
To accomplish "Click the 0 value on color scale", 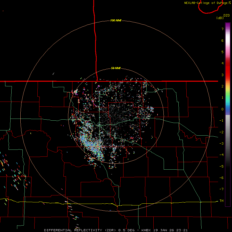I will [222, 109].
